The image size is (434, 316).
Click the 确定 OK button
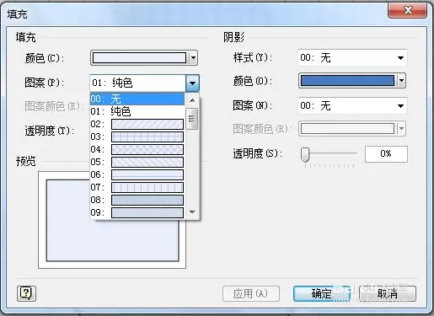[322, 294]
